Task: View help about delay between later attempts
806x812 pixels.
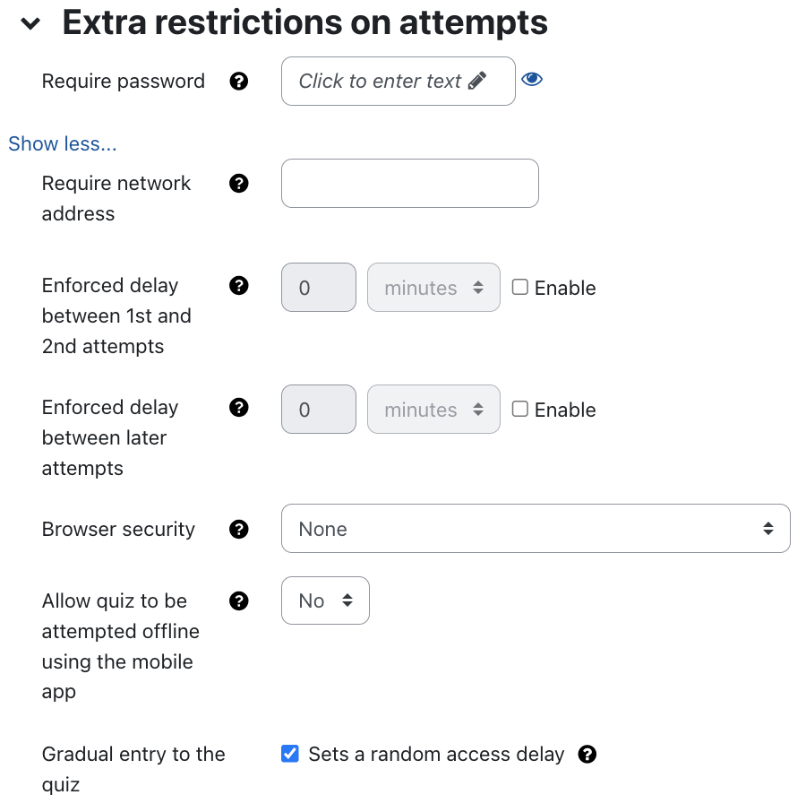Action: (239, 407)
